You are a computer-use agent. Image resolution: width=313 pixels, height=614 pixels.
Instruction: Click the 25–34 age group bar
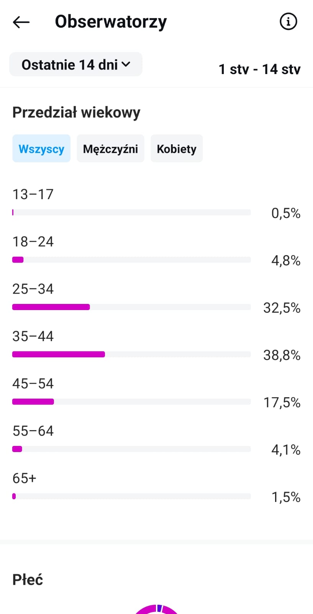(x=131, y=307)
